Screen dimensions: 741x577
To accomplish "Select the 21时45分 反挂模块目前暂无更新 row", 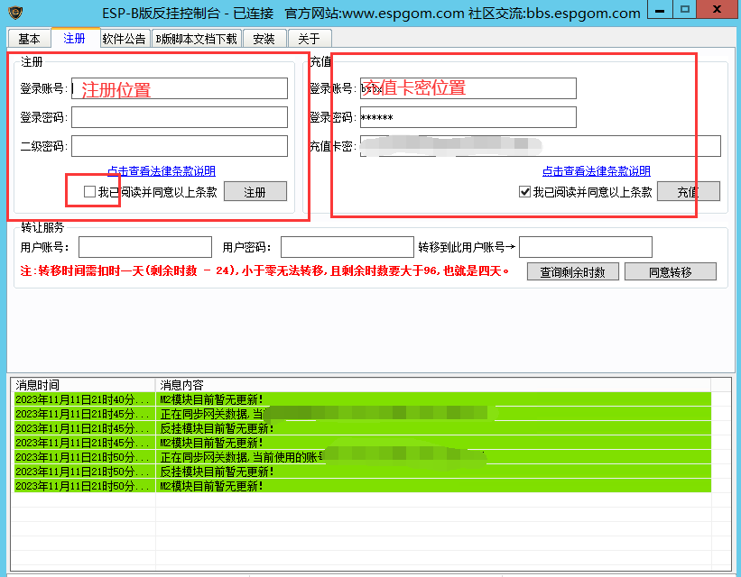I will (x=363, y=428).
